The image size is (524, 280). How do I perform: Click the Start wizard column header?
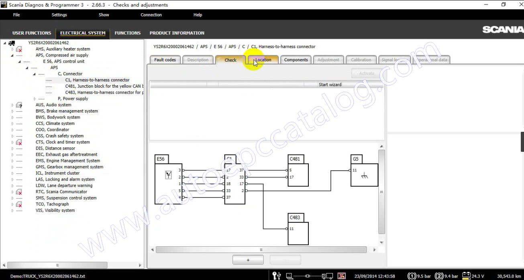pos(330,85)
